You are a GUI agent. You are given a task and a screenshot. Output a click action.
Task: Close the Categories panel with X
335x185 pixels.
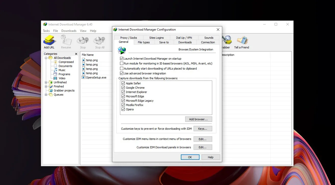[76, 54]
